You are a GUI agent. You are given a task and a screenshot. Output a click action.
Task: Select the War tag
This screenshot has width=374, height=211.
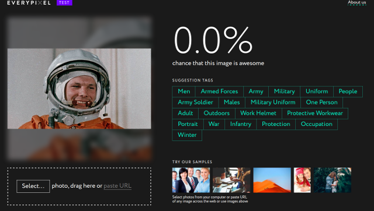tap(214, 124)
